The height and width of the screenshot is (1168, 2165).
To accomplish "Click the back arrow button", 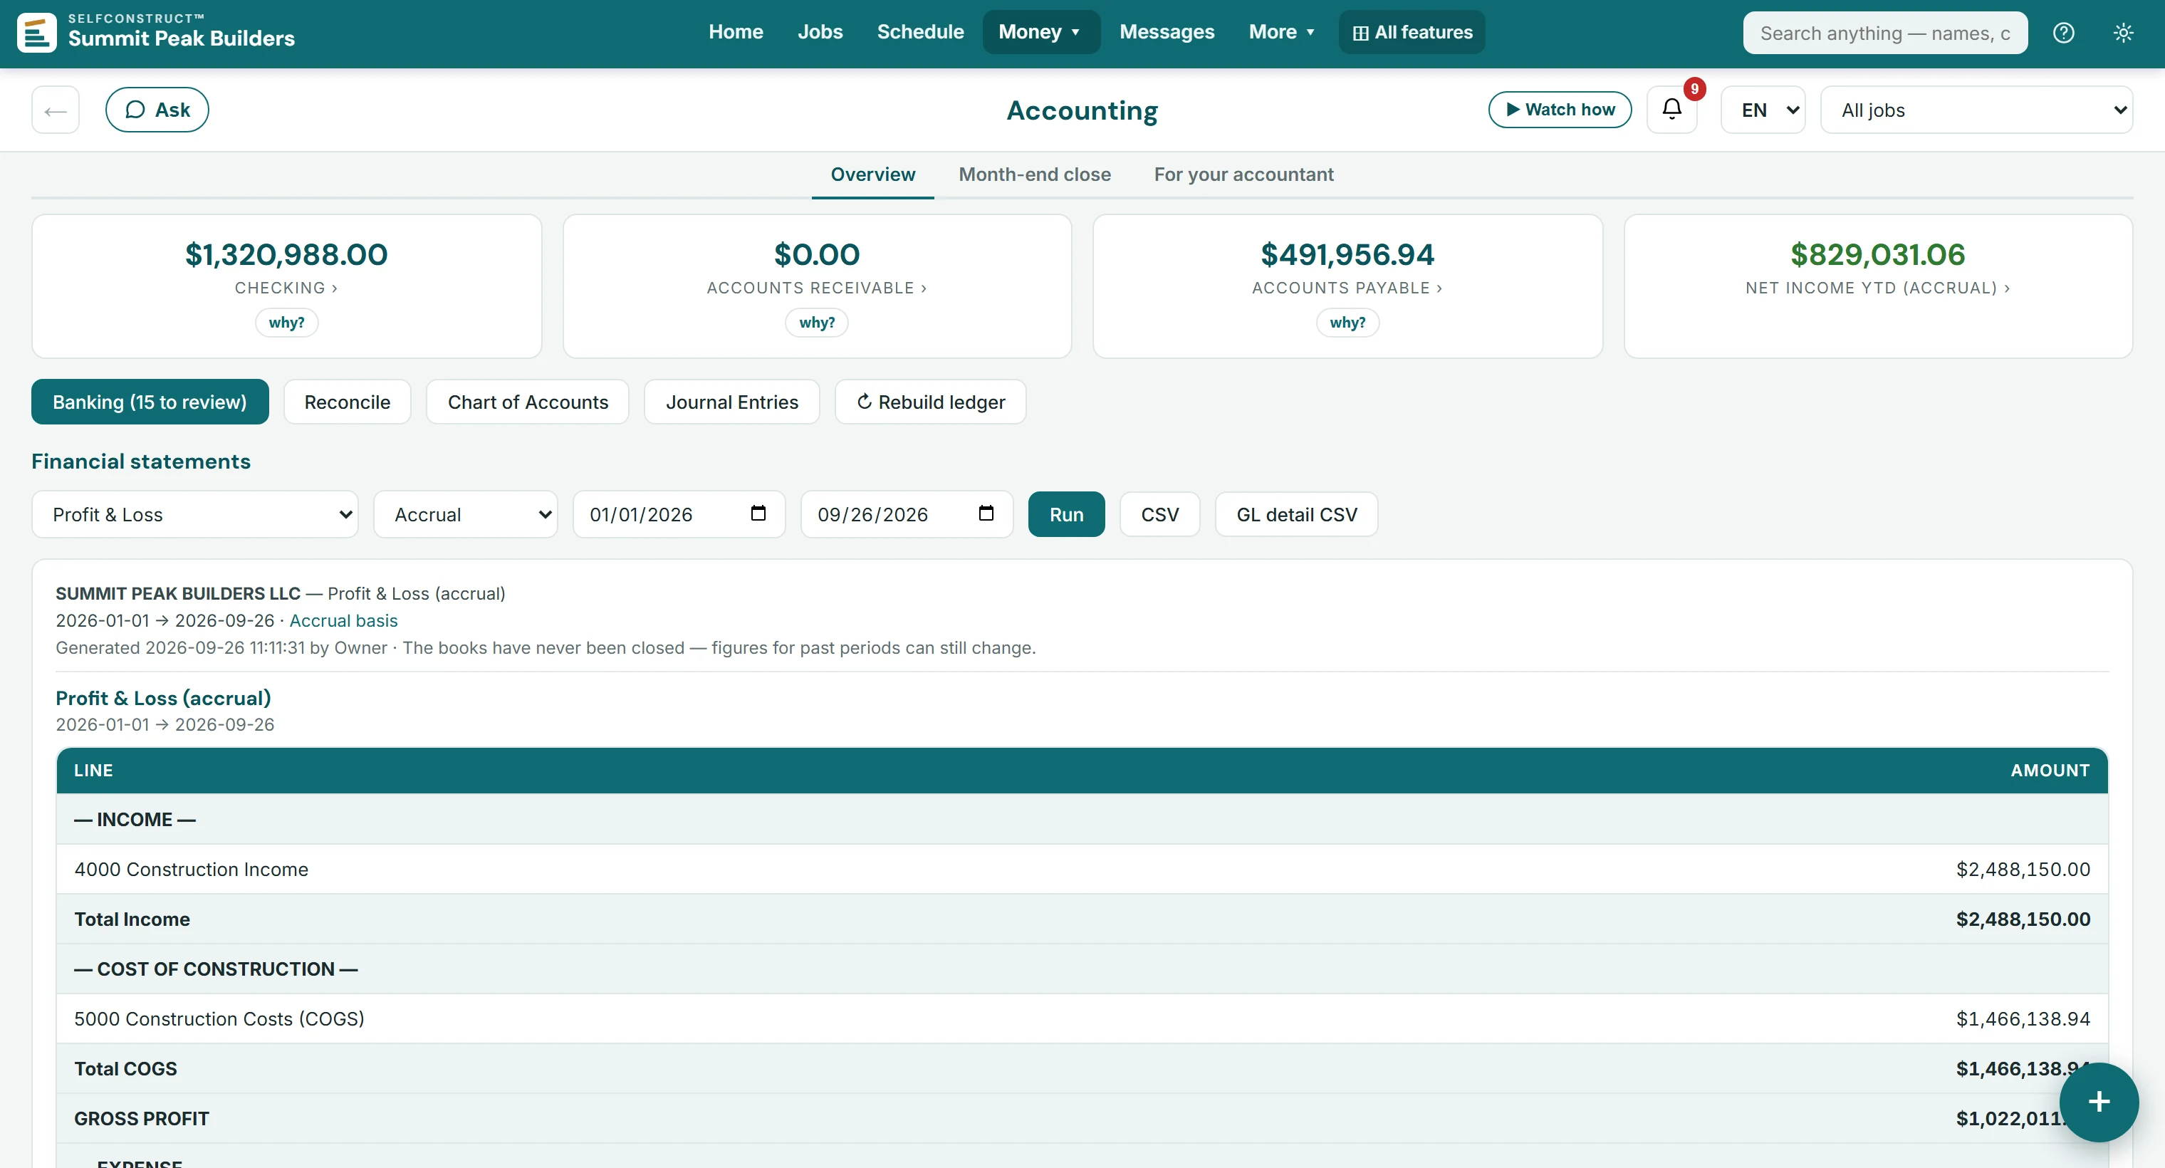I will point(56,109).
